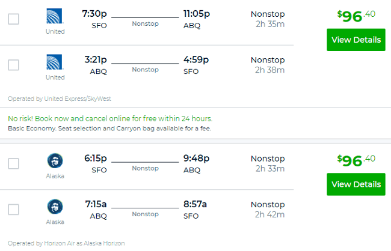This screenshot has width=391, height=251.
Task: Check the box for the 6:15p Alaska flight
Action: pos(13,163)
